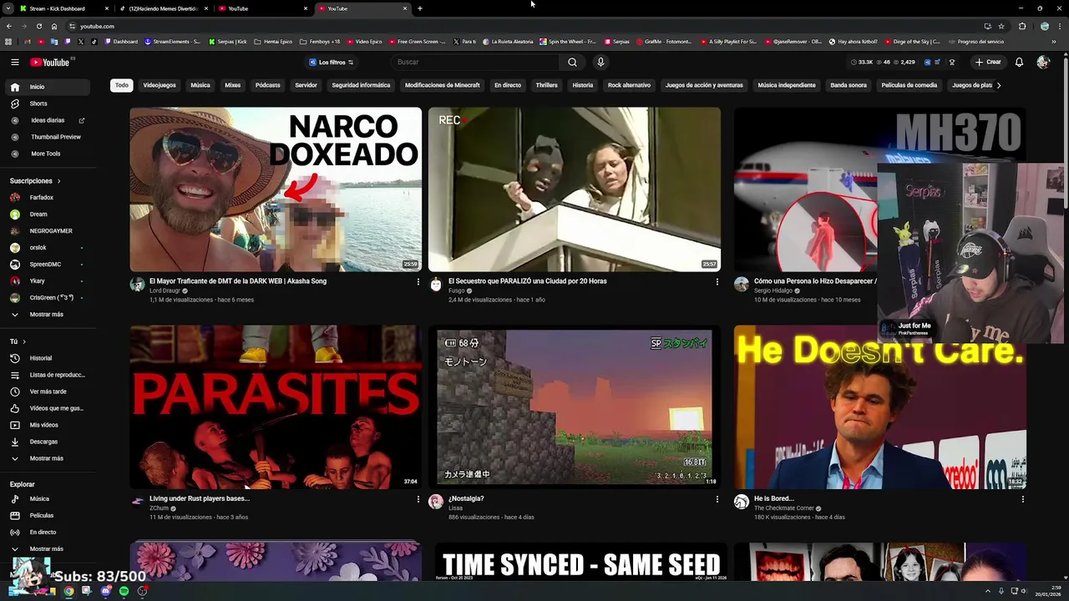Open More Tools in sidebar
The image size is (1069, 601).
tap(47, 154)
